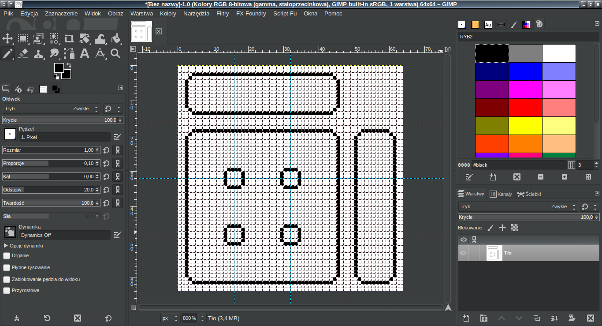The width and height of the screenshot is (602, 326).
Task: Select the By Color Select tool
Action: point(54,38)
